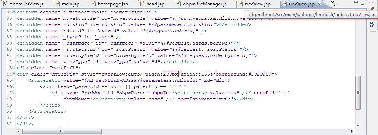The height and width of the screenshot is (135, 378).
Task: Collapse the s:iterator fold at line 45
Action: click(x=14, y=80)
